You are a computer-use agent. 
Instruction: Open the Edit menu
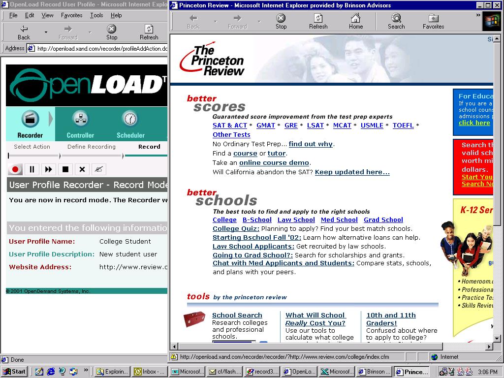[30, 15]
